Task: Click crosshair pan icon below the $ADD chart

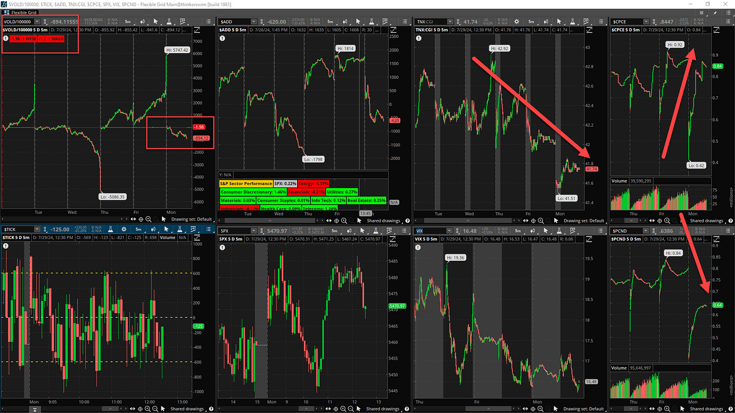Action: coord(337,220)
